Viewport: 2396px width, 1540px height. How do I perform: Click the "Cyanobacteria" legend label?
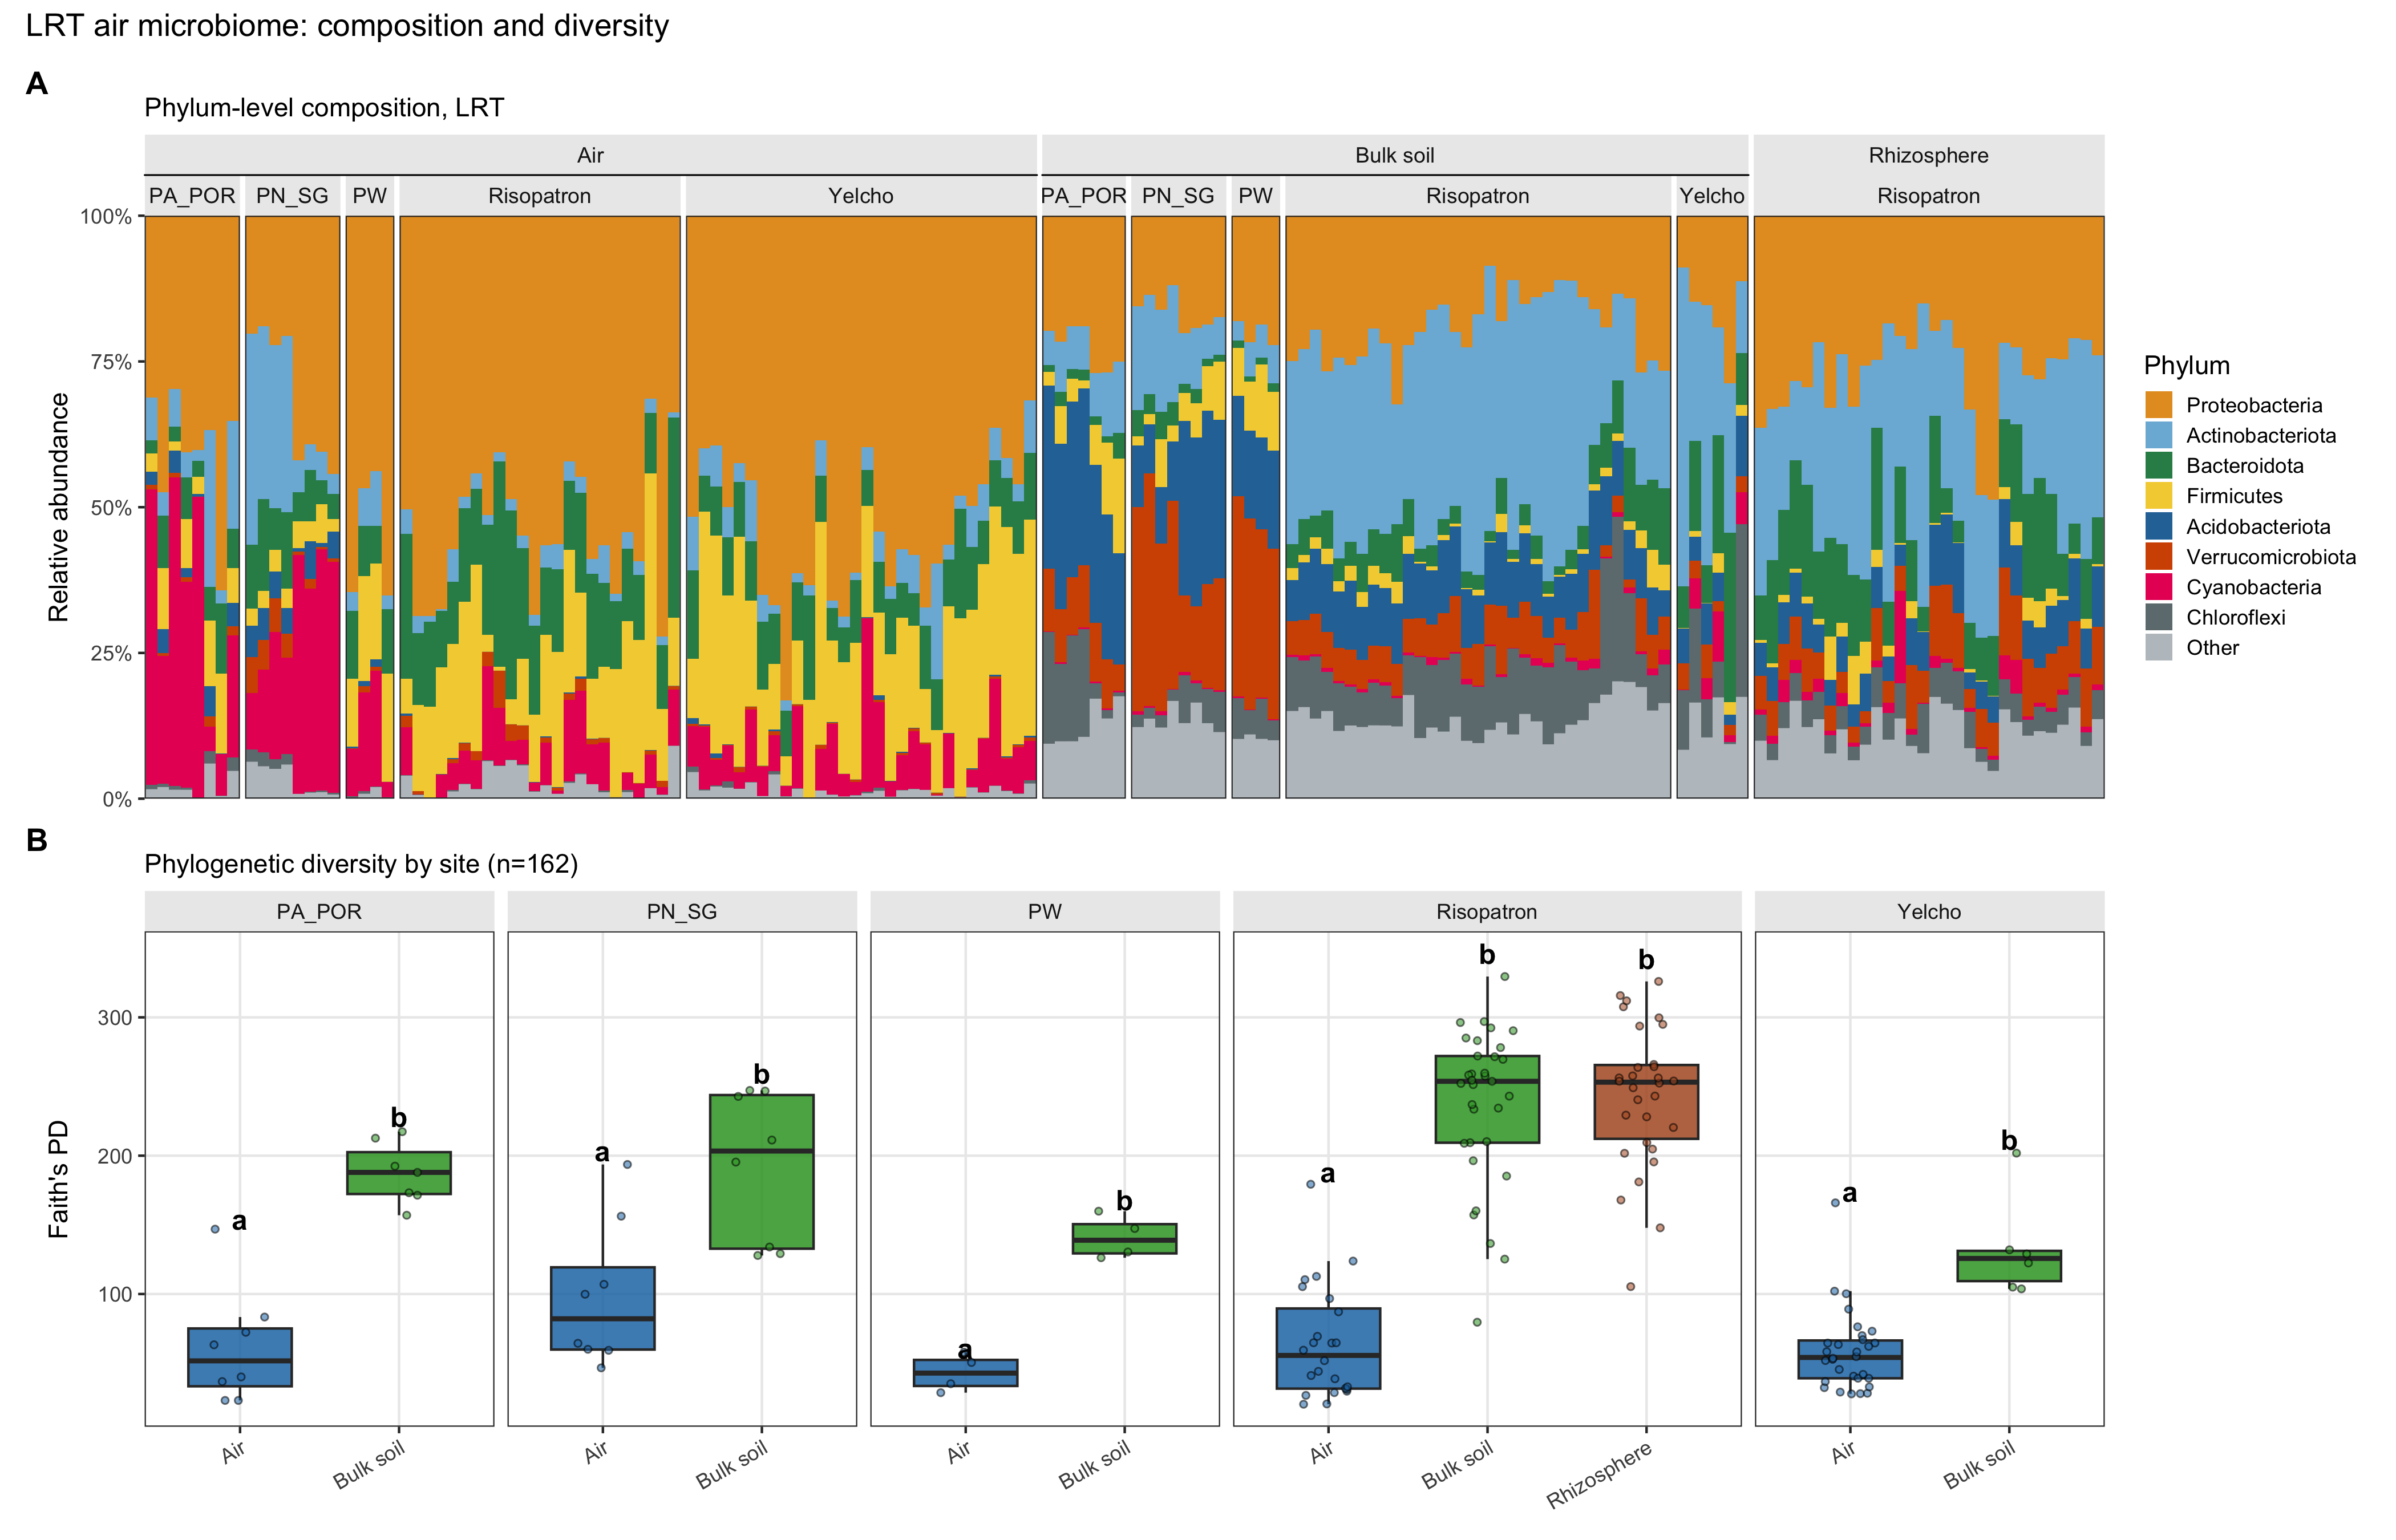click(2253, 587)
